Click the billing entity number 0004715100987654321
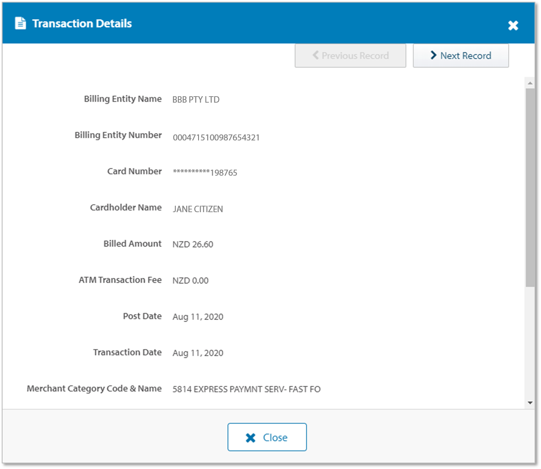 pos(216,138)
